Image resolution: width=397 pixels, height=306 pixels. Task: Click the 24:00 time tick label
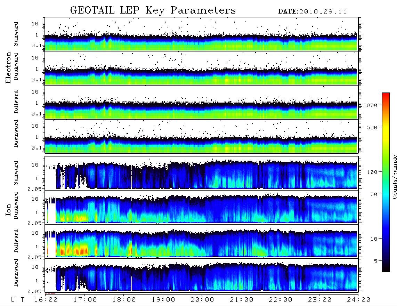(359, 300)
